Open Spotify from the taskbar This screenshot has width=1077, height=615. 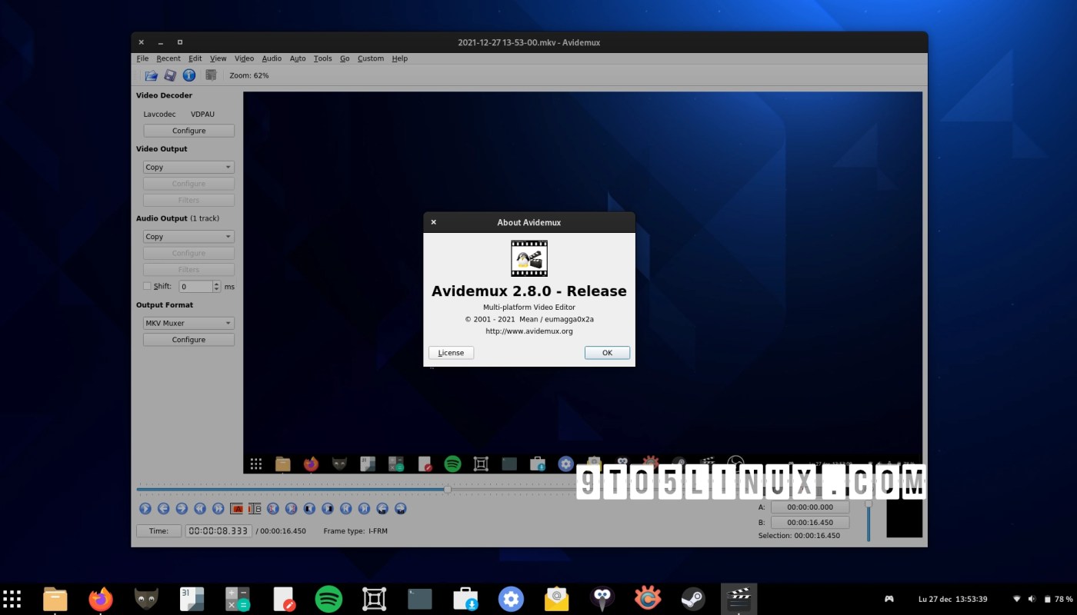328,599
